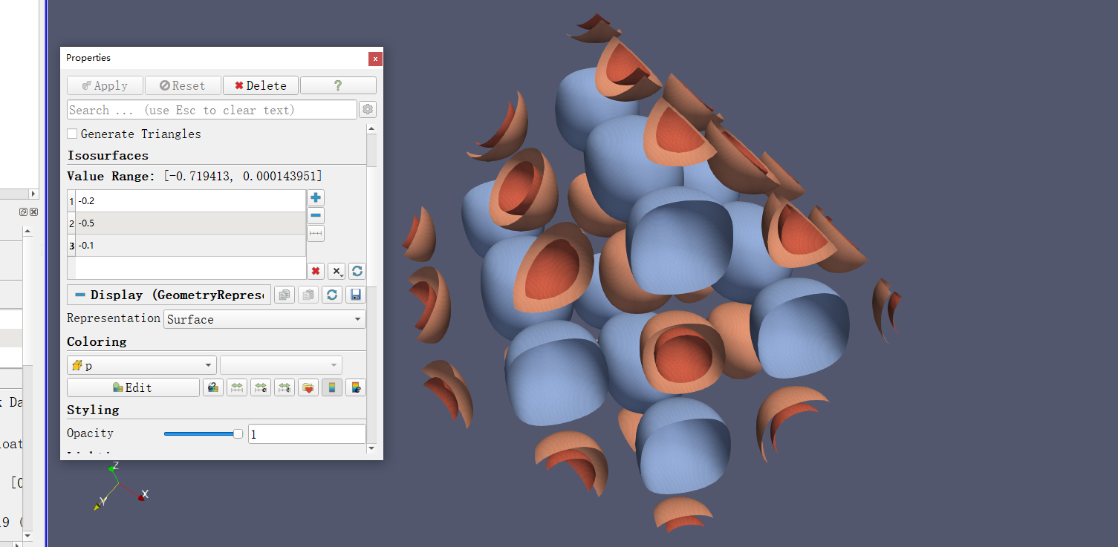Reset isosurface values using data range icon
Viewport: 1118px width, 547px height.
pyautogui.click(x=357, y=272)
